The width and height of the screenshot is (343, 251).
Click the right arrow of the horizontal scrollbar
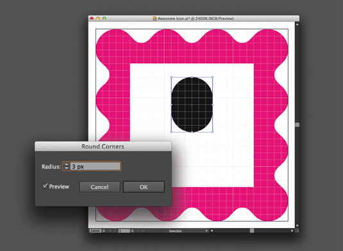click(x=292, y=231)
